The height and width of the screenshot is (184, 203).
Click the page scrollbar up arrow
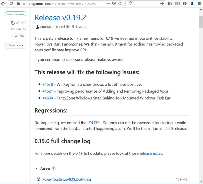click(201, 10)
